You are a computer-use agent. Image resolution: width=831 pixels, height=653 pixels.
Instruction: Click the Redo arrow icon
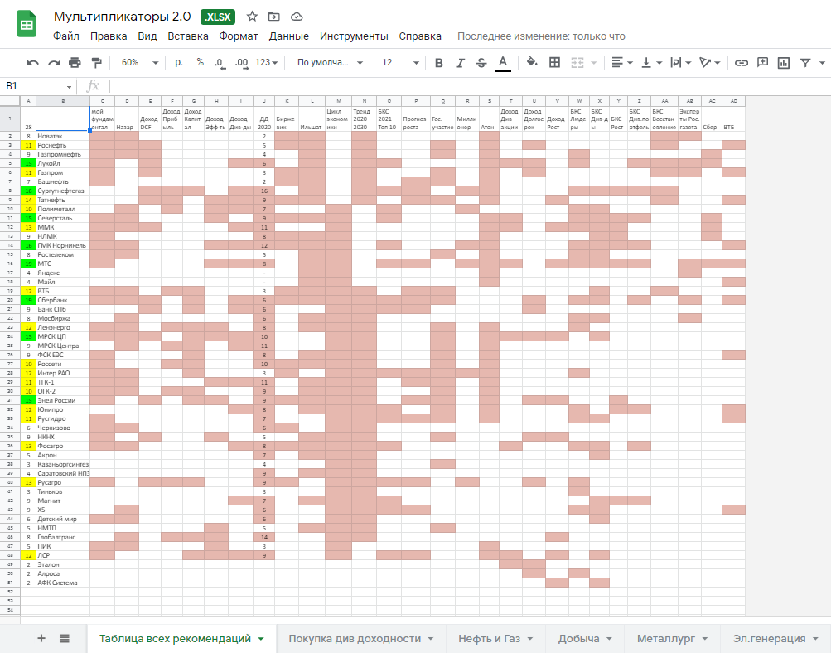coord(54,62)
